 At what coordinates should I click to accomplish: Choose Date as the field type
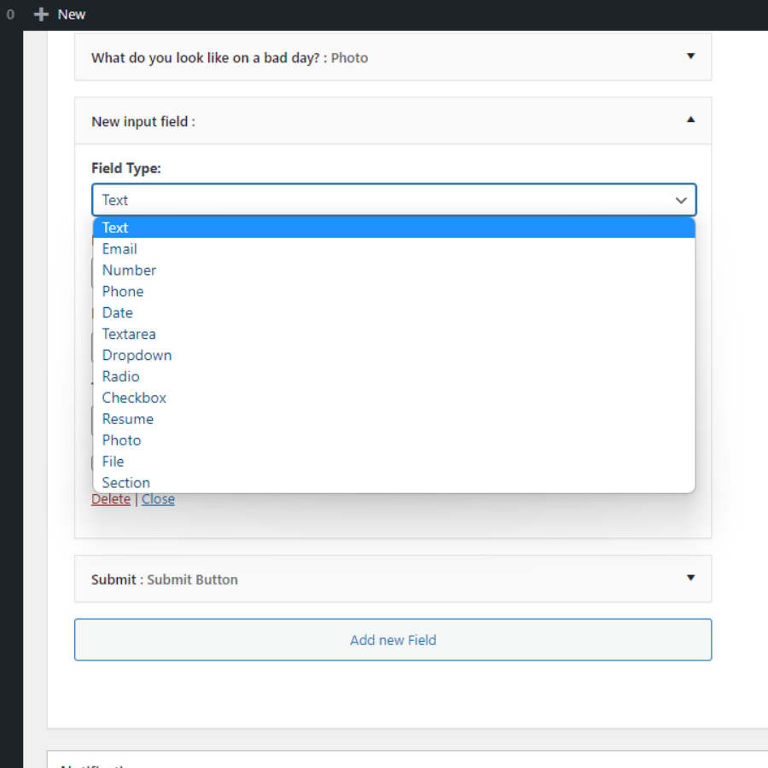tap(393, 312)
